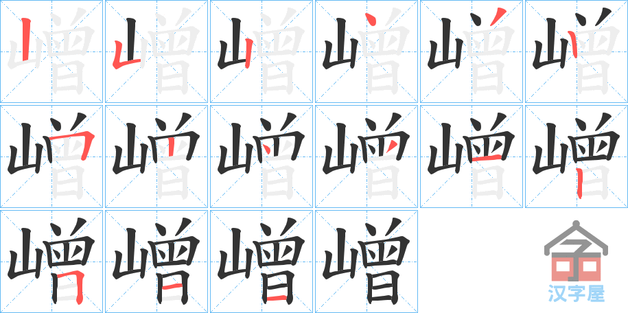The height and width of the screenshot is (313, 628).
Task: Click the 汉字屋 watermark text
Action: pyautogui.click(x=576, y=293)
